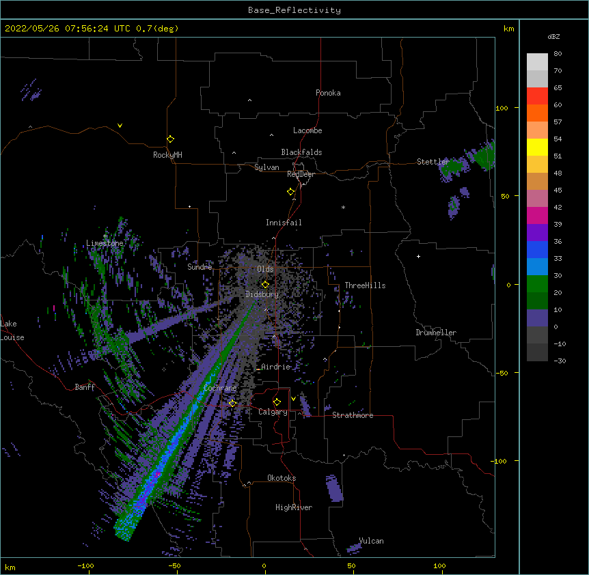The image size is (589, 575).
Task: Click the purple echo blob east of Okotoks
Action: [x=334, y=488]
